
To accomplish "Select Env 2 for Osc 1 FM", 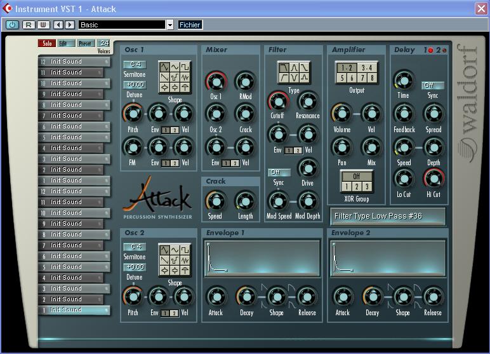I will point(175,163).
